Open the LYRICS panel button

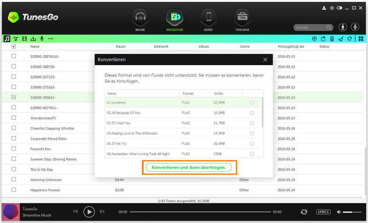323,212
